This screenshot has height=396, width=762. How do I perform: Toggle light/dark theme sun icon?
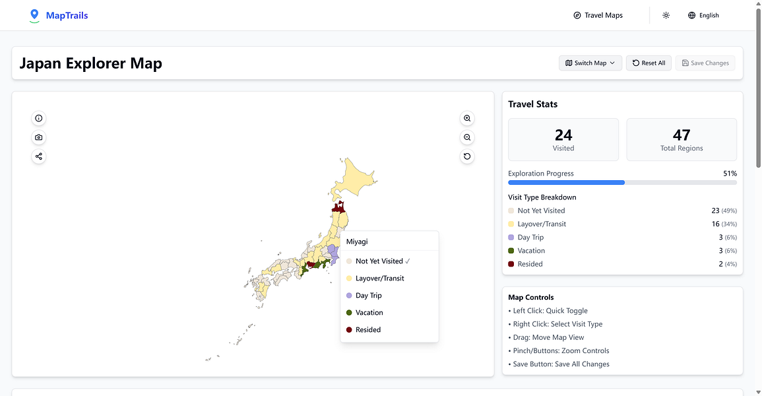point(666,15)
